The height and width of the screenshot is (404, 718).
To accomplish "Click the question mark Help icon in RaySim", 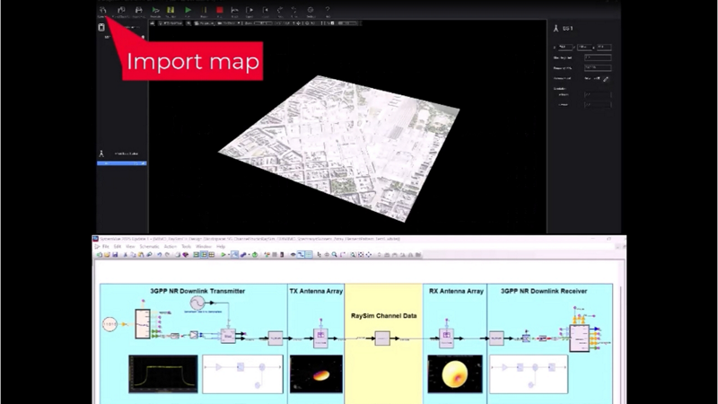I will click(x=328, y=10).
